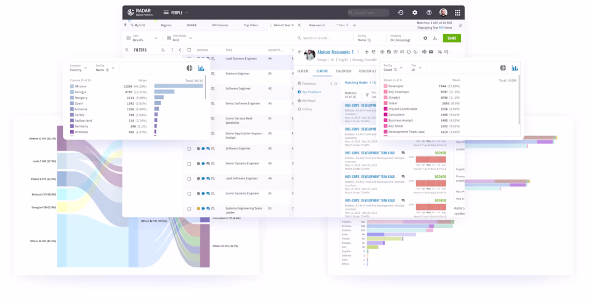
Task: Toggle the select-all checkbox in grid header
Action: pos(189,50)
